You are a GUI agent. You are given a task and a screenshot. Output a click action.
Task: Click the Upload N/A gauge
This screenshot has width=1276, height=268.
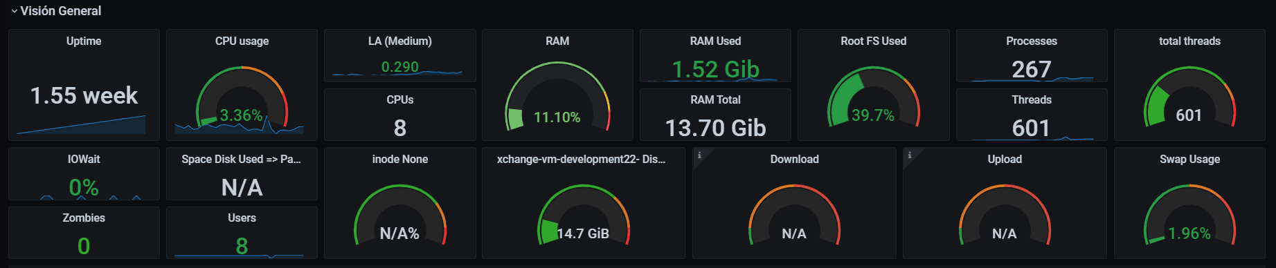point(1005,216)
